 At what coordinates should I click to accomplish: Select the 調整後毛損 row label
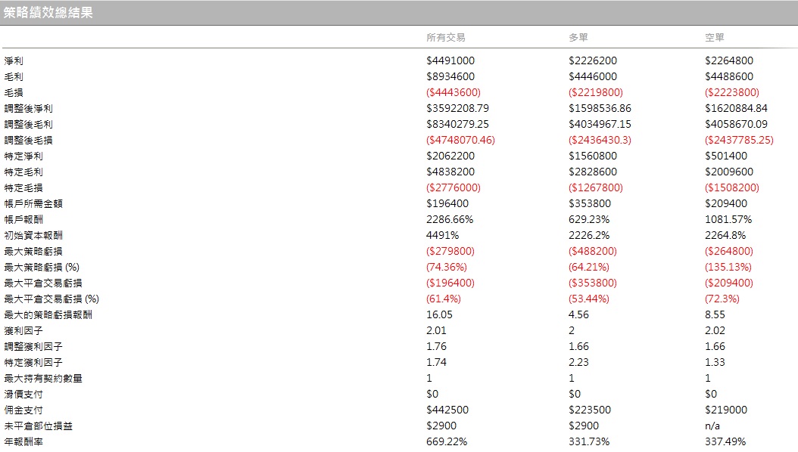(x=29, y=140)
